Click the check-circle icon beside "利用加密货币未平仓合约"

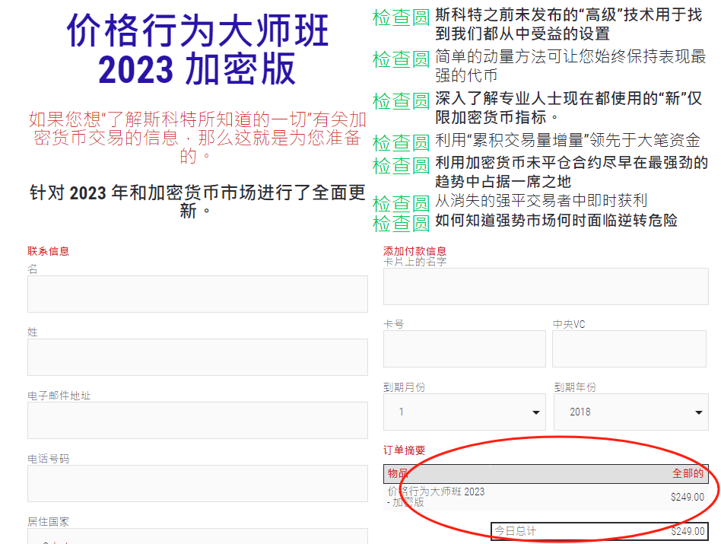[401, 166]
